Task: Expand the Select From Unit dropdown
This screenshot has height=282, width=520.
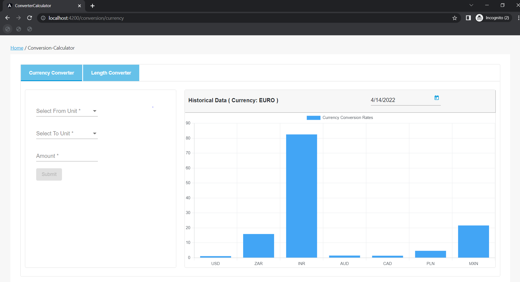Action: coord(67,111)
